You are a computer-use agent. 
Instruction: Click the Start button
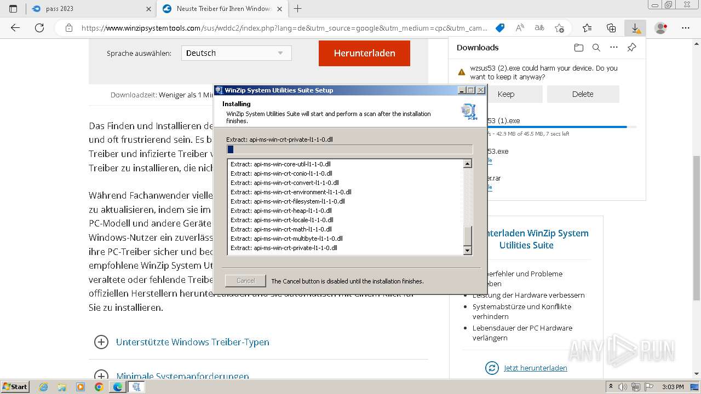click(x=15, y=387)
